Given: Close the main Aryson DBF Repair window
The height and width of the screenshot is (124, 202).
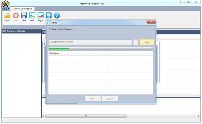Looking at the screenshot, I should 196,2.
